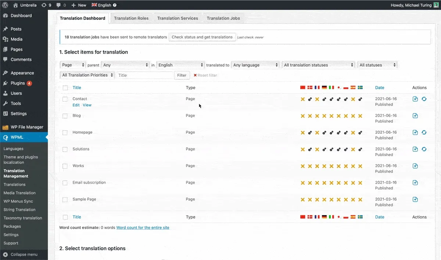Image resolution: width=441 pixels, height=260 pixels.
Task: Open the Translation Services tab
Action: pyautogui.click(x=178, y=18)
